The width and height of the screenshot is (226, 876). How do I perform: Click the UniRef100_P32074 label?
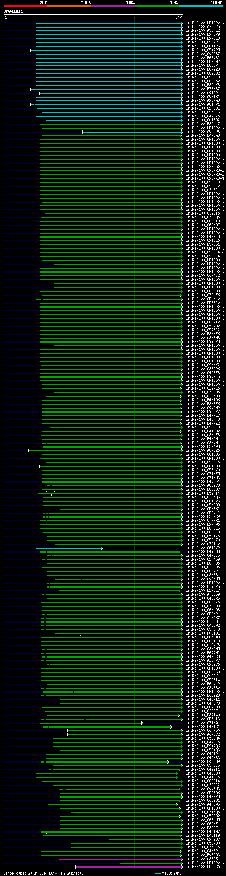coord(203,828)
